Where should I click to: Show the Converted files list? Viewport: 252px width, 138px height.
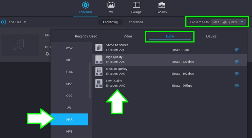click(136, 22)
